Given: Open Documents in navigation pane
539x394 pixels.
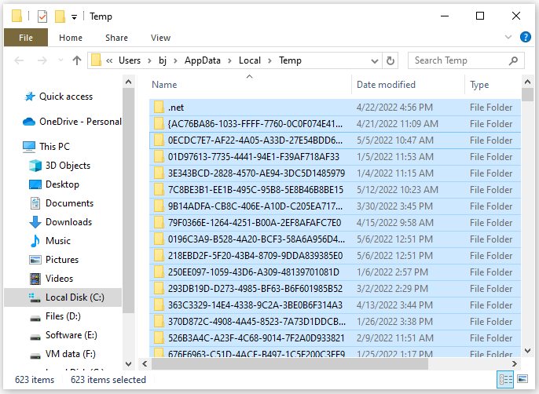Looking at the screenshot, I should pyautogui.click(x=61, y=203).
